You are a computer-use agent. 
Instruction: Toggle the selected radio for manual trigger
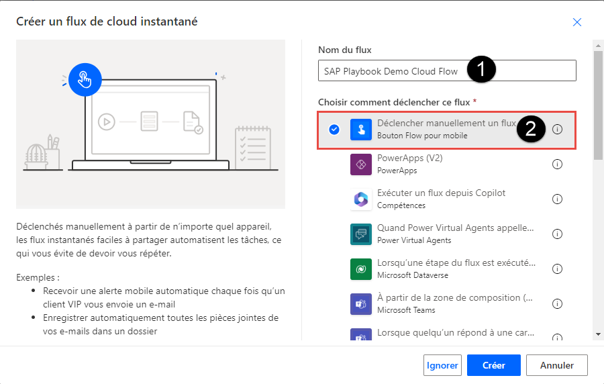[334, 130]
